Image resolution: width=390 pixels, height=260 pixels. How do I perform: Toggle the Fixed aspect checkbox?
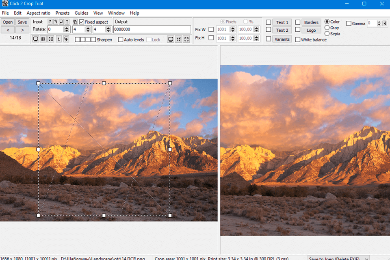pos(82,22)
